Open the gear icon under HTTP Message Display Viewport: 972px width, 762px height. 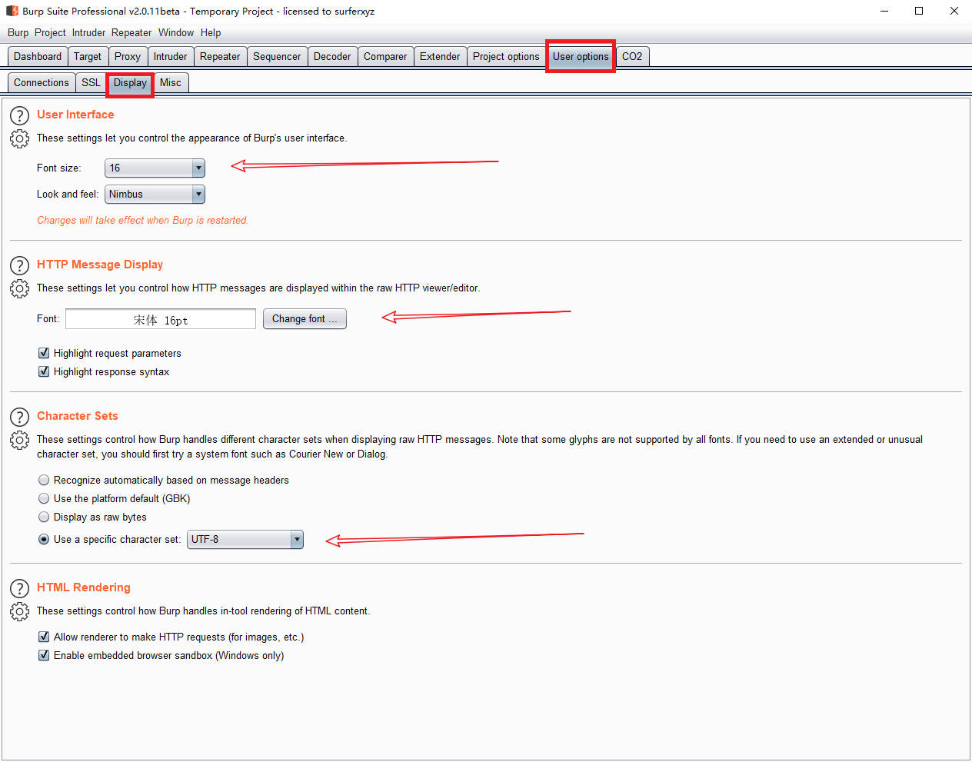(19, 289)
